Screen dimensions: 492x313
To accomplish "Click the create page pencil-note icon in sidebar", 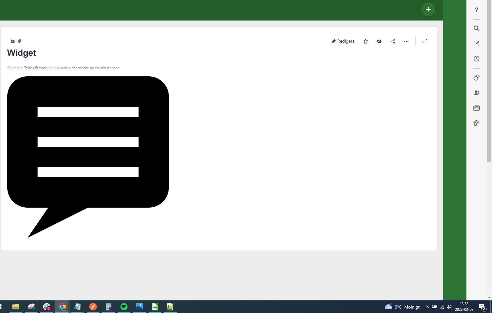I will 477,44.
